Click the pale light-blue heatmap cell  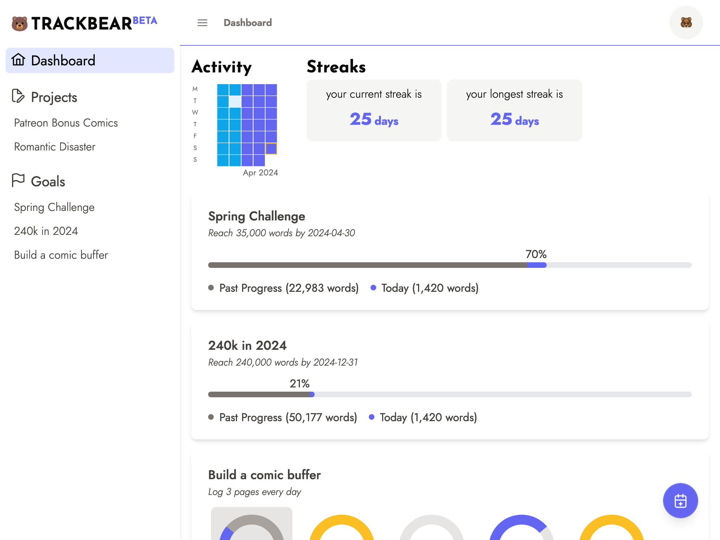pyautogui.click(x=235, y=102)
